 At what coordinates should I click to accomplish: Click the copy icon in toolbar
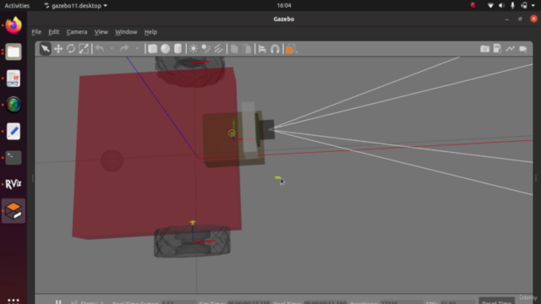234,49
